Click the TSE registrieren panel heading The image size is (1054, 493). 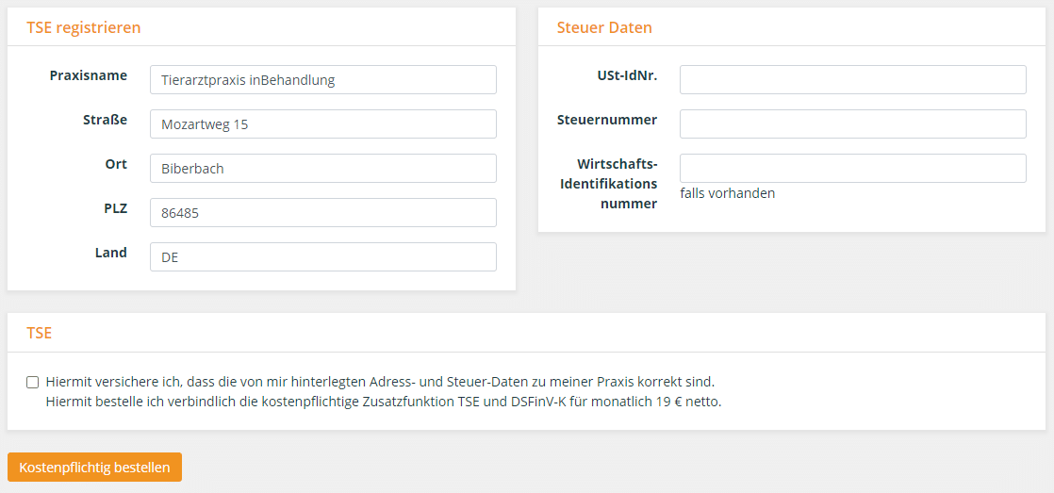(84, 27)
